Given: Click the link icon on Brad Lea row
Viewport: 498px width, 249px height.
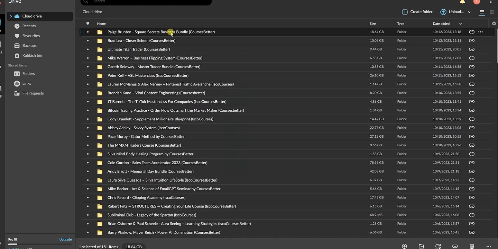Looking at the screenshot, I should pos(471,40).
